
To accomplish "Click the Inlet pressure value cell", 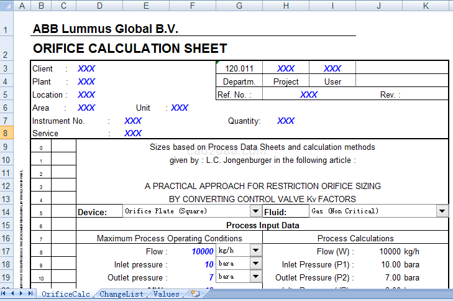I will click(191, 264).
